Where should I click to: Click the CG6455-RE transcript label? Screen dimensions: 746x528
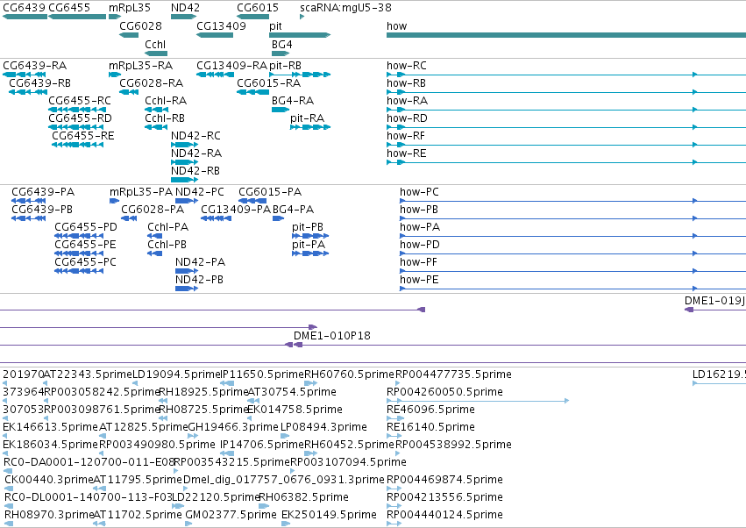coord(83,136)
